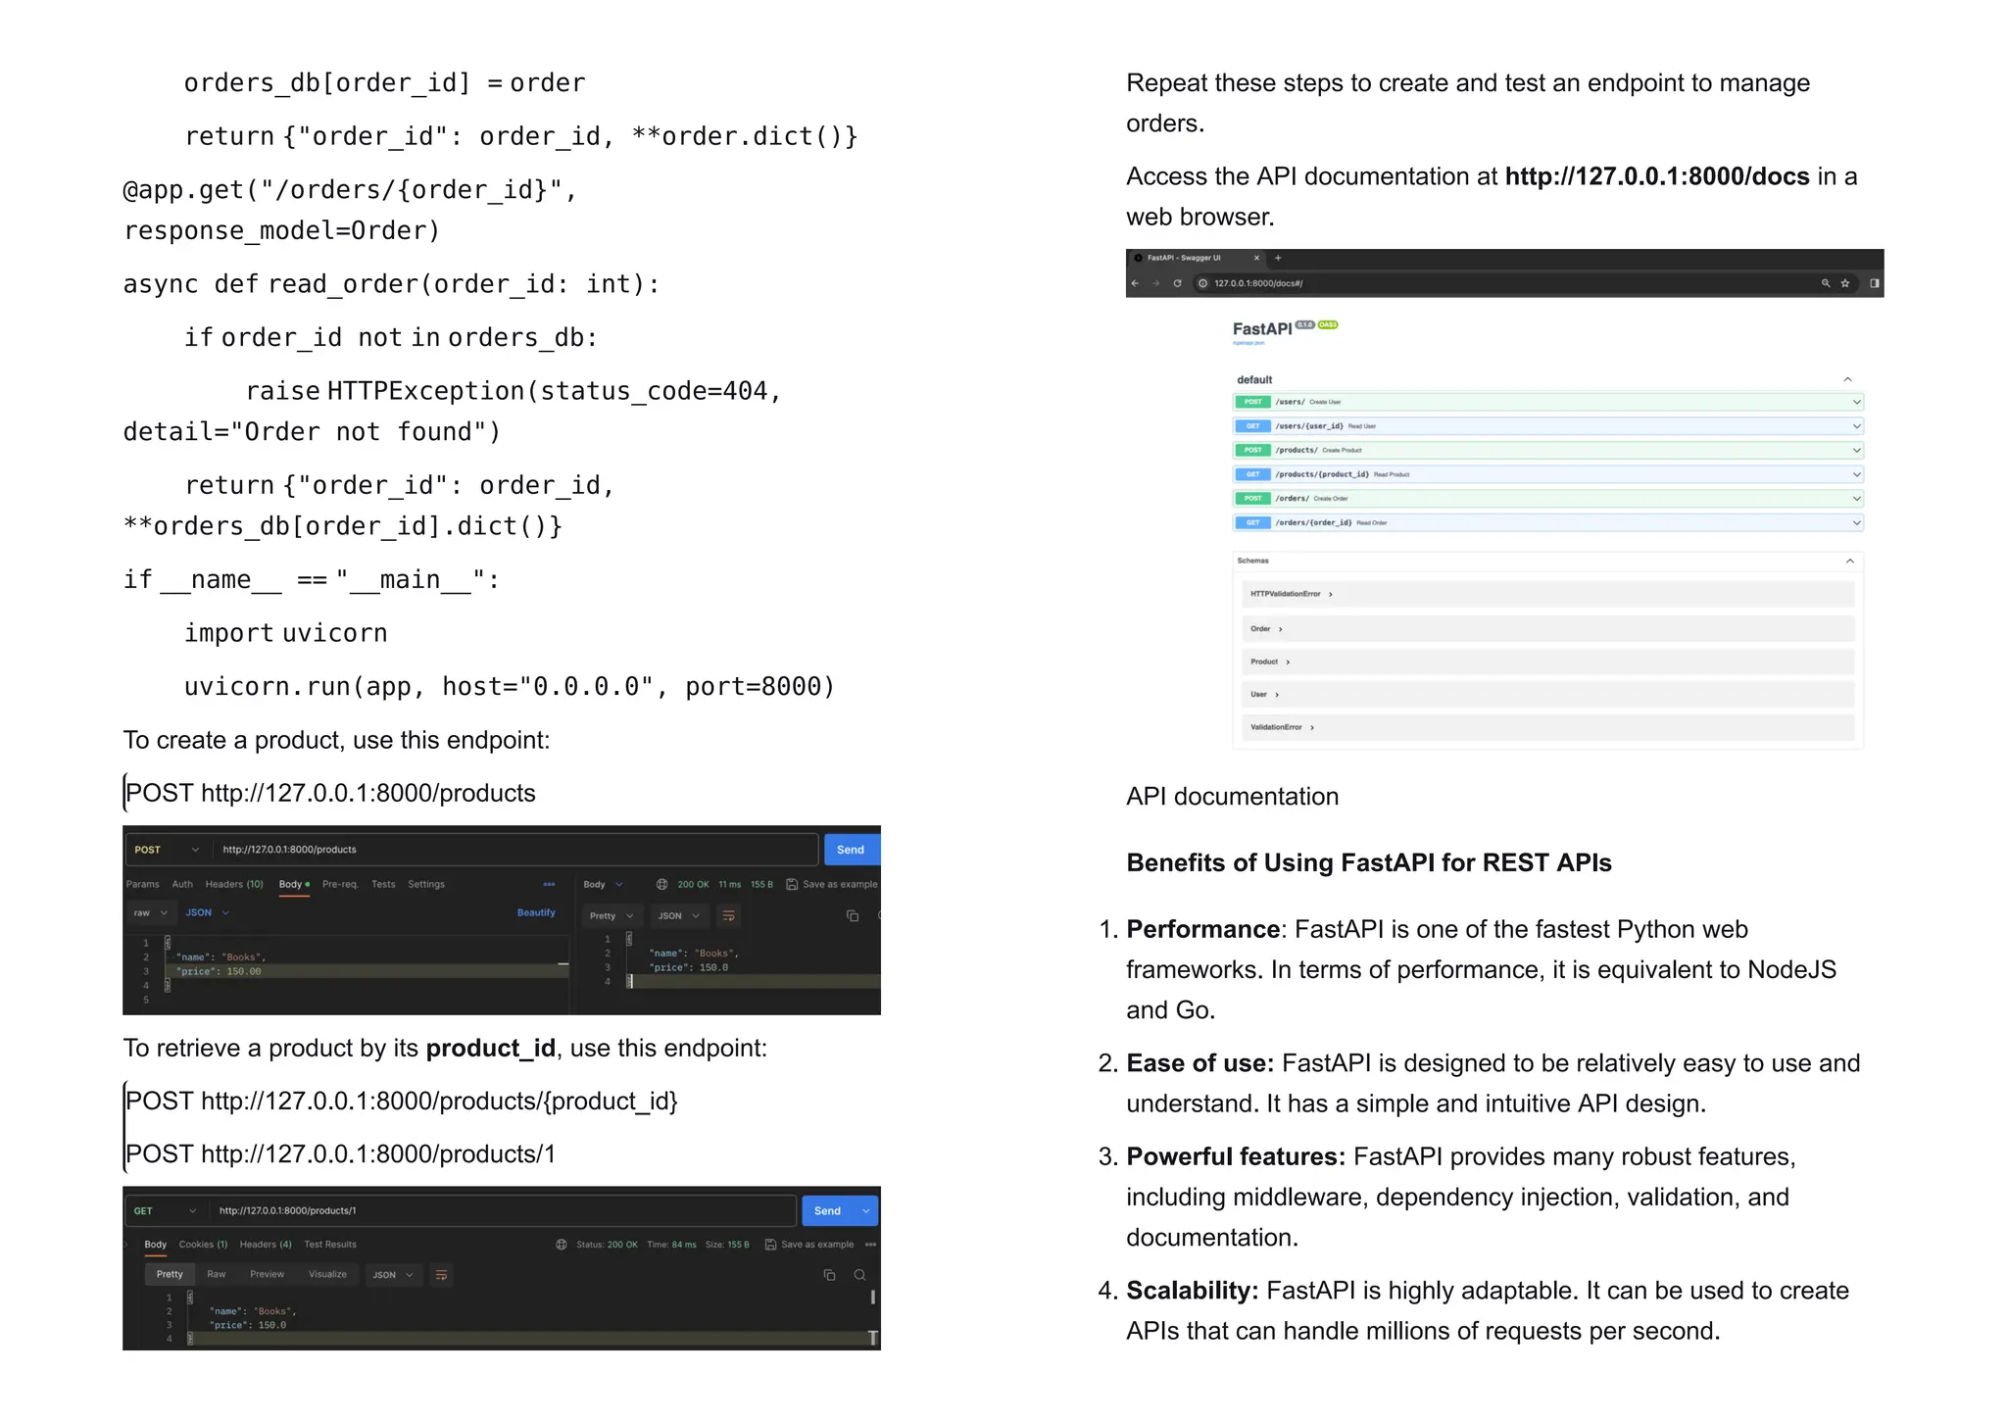Open the Pre-req. tab
This screenshot has height=1421, width=2007.
(340, 884)
